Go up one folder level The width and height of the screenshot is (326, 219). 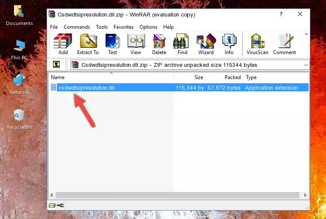[x=56, y=65]
